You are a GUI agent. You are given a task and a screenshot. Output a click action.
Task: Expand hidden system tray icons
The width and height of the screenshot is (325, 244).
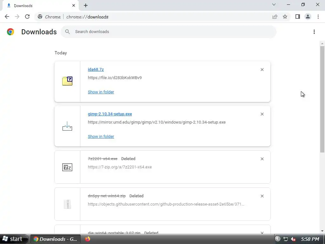click(277, 239)
